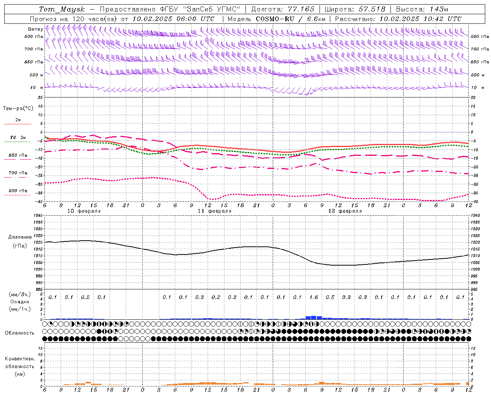Screen dimensions: 491x393
Task: Click the '(гПа)' pressure unit label
Action: (20, 246)
